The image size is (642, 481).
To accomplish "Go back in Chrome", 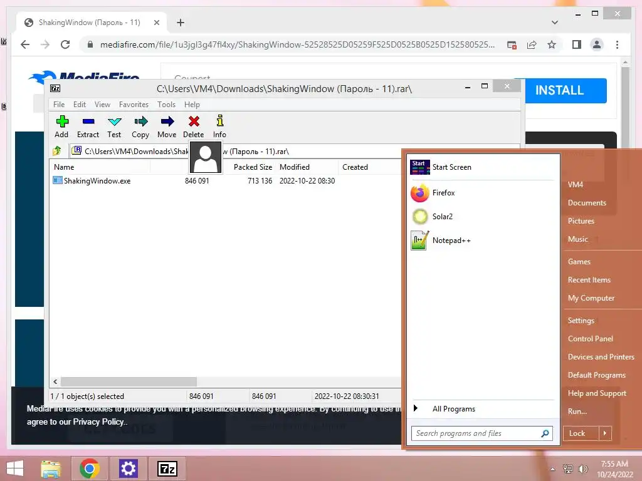I will click(x=25, y=44).
